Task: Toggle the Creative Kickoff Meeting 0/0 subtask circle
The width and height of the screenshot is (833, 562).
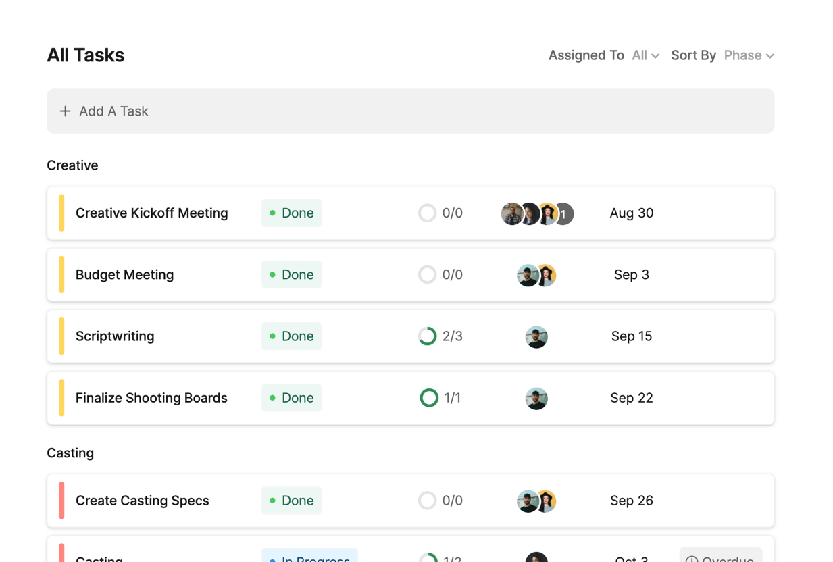Action: [x=427, y=213]
